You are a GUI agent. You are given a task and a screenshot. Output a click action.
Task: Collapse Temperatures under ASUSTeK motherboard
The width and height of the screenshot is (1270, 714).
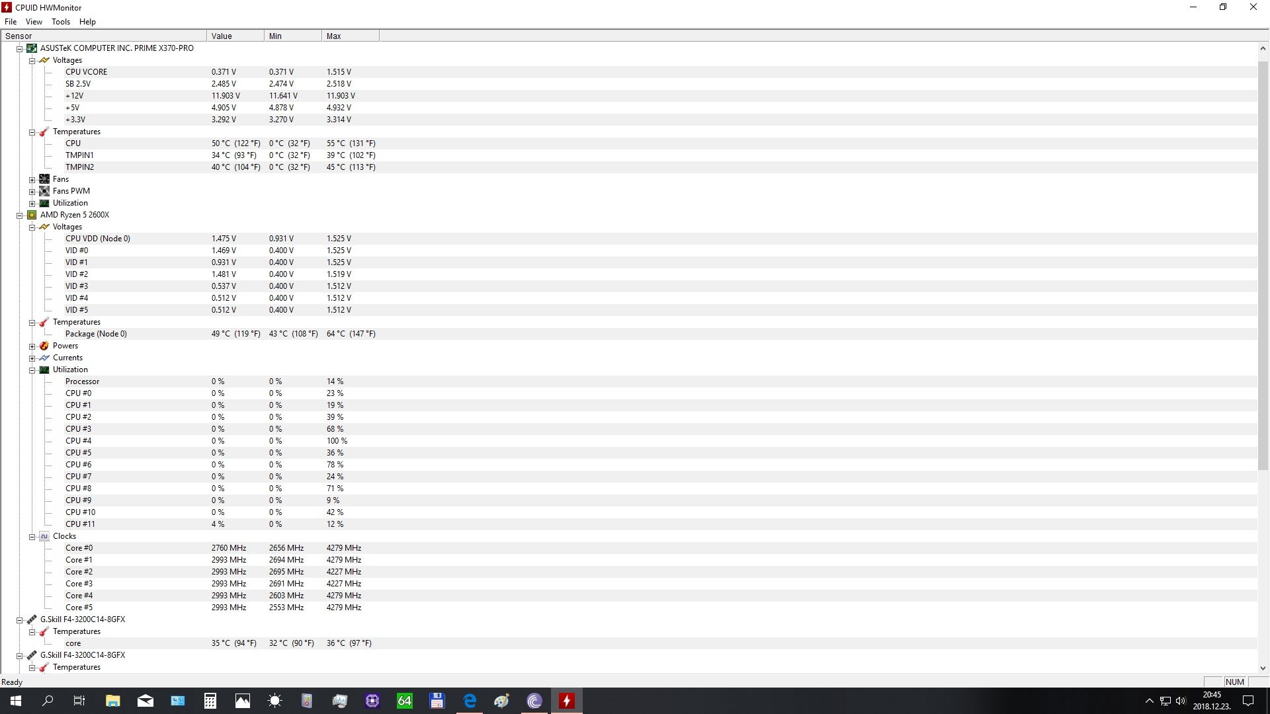(x=32, y=132)
